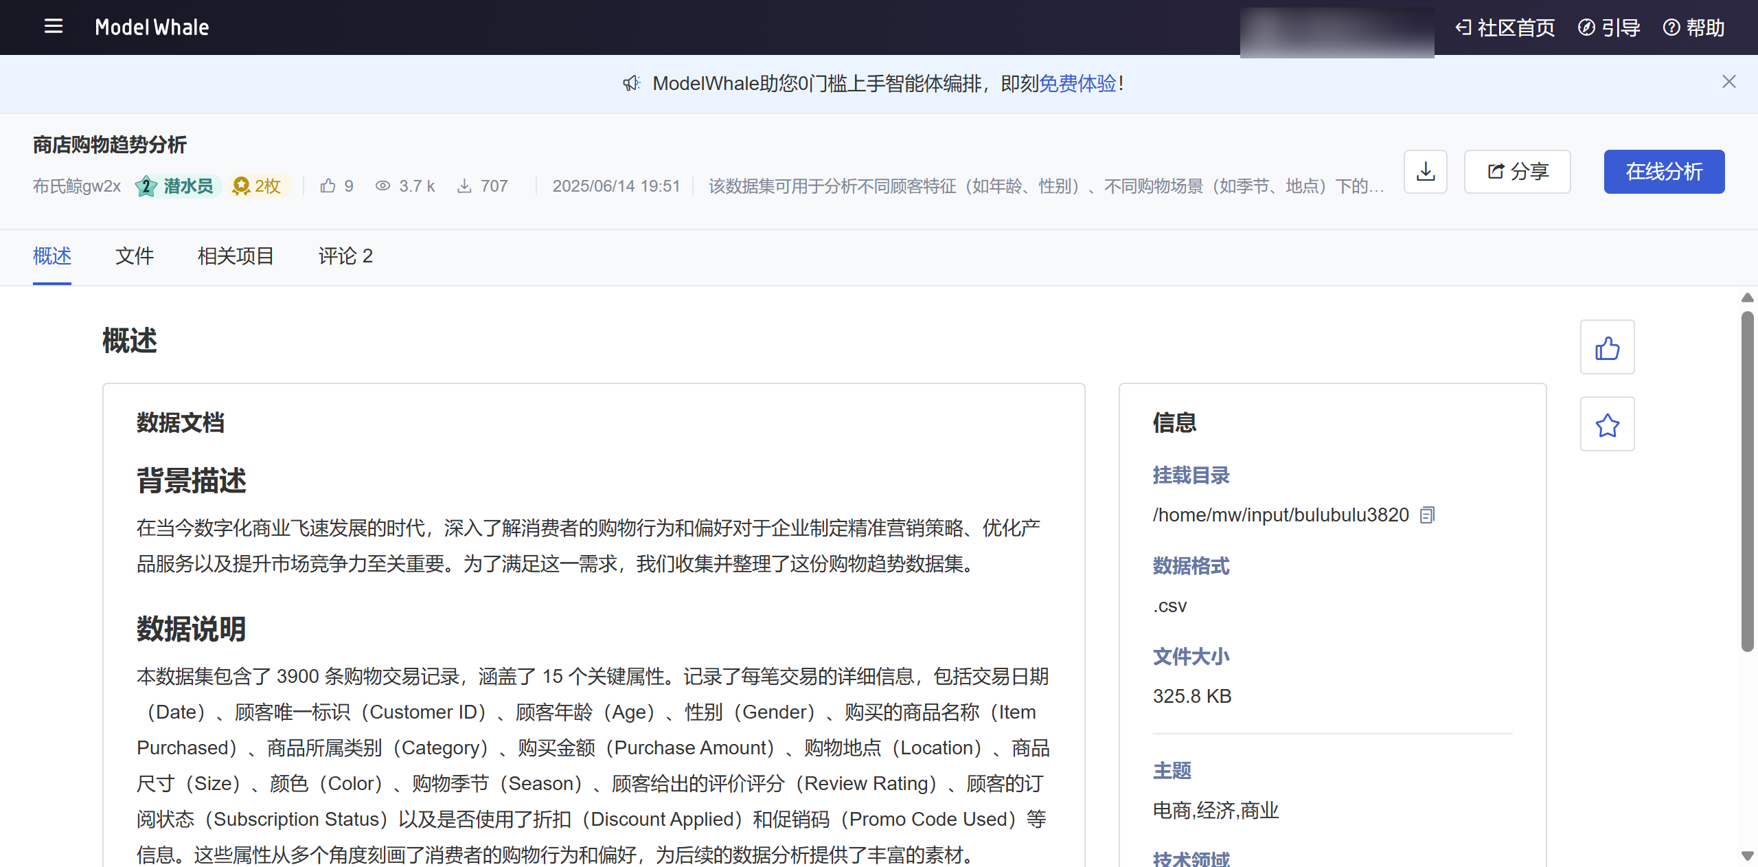Click the scrollbar down arrow

point(1747,855)
